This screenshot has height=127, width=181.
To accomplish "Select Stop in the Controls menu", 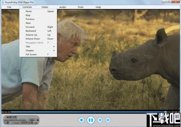I will point(38,15).
